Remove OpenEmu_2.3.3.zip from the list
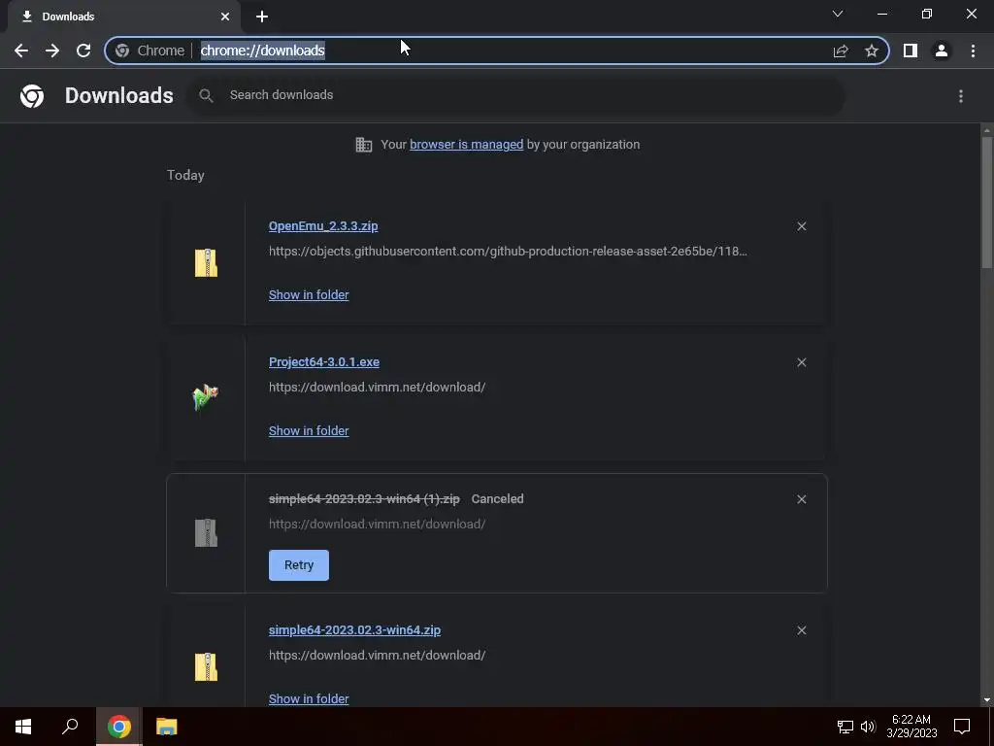This screenshot has width=994, height=746. tap(801, 226)
